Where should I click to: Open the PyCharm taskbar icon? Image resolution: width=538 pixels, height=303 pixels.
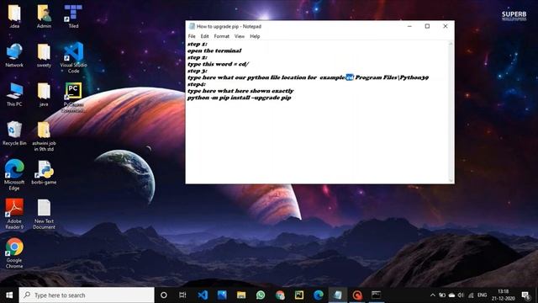point(299,295)
